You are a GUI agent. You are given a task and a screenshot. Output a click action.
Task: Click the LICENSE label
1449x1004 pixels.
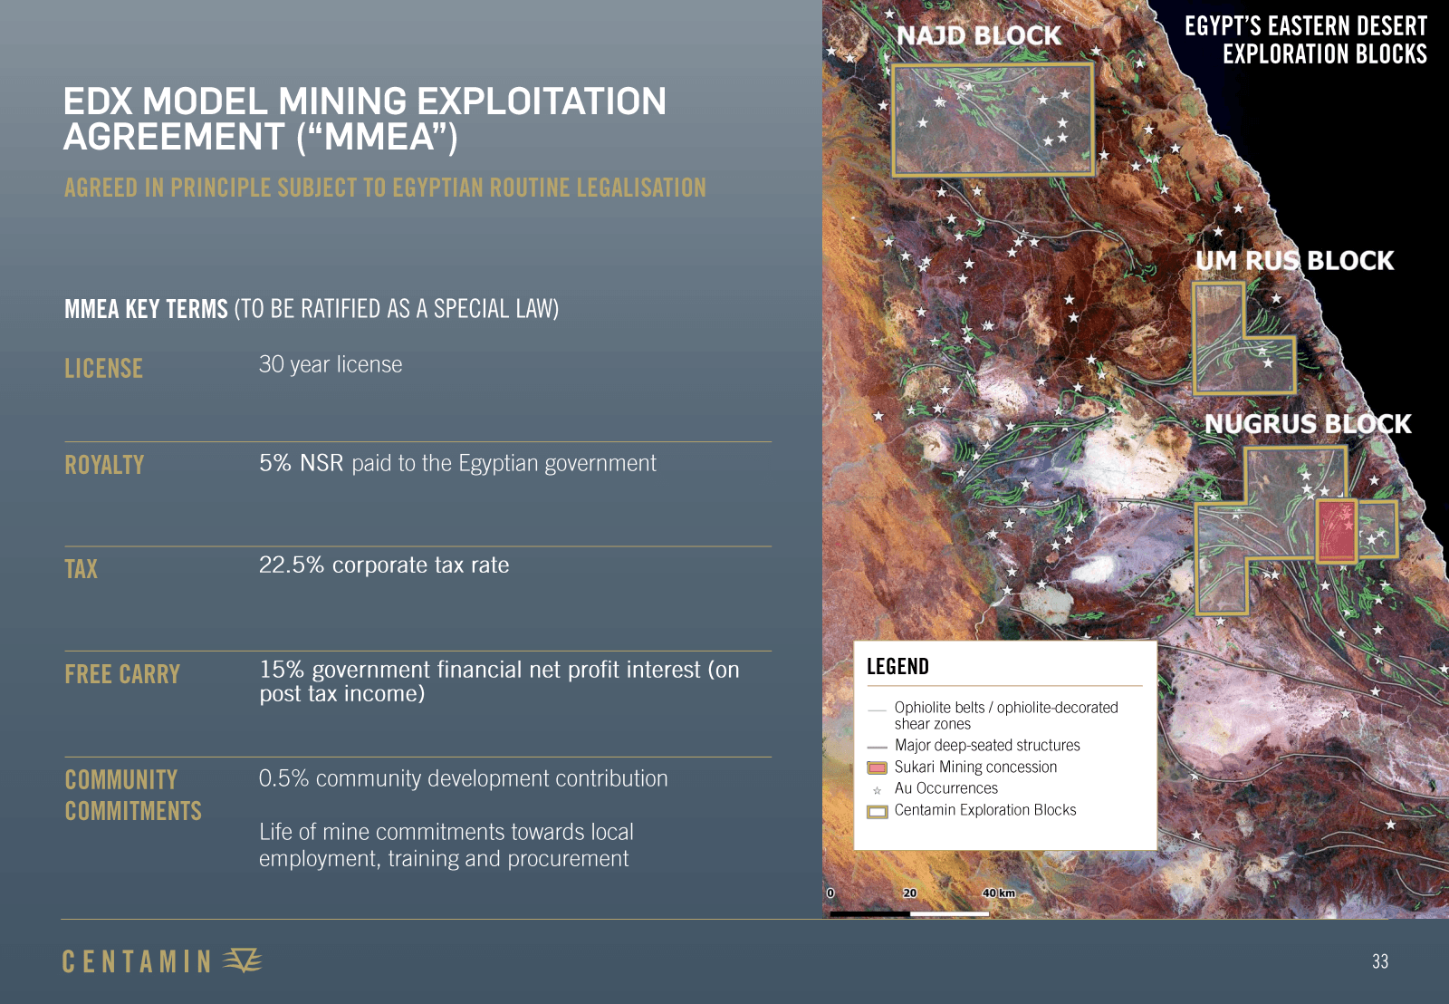pos(103,369)
